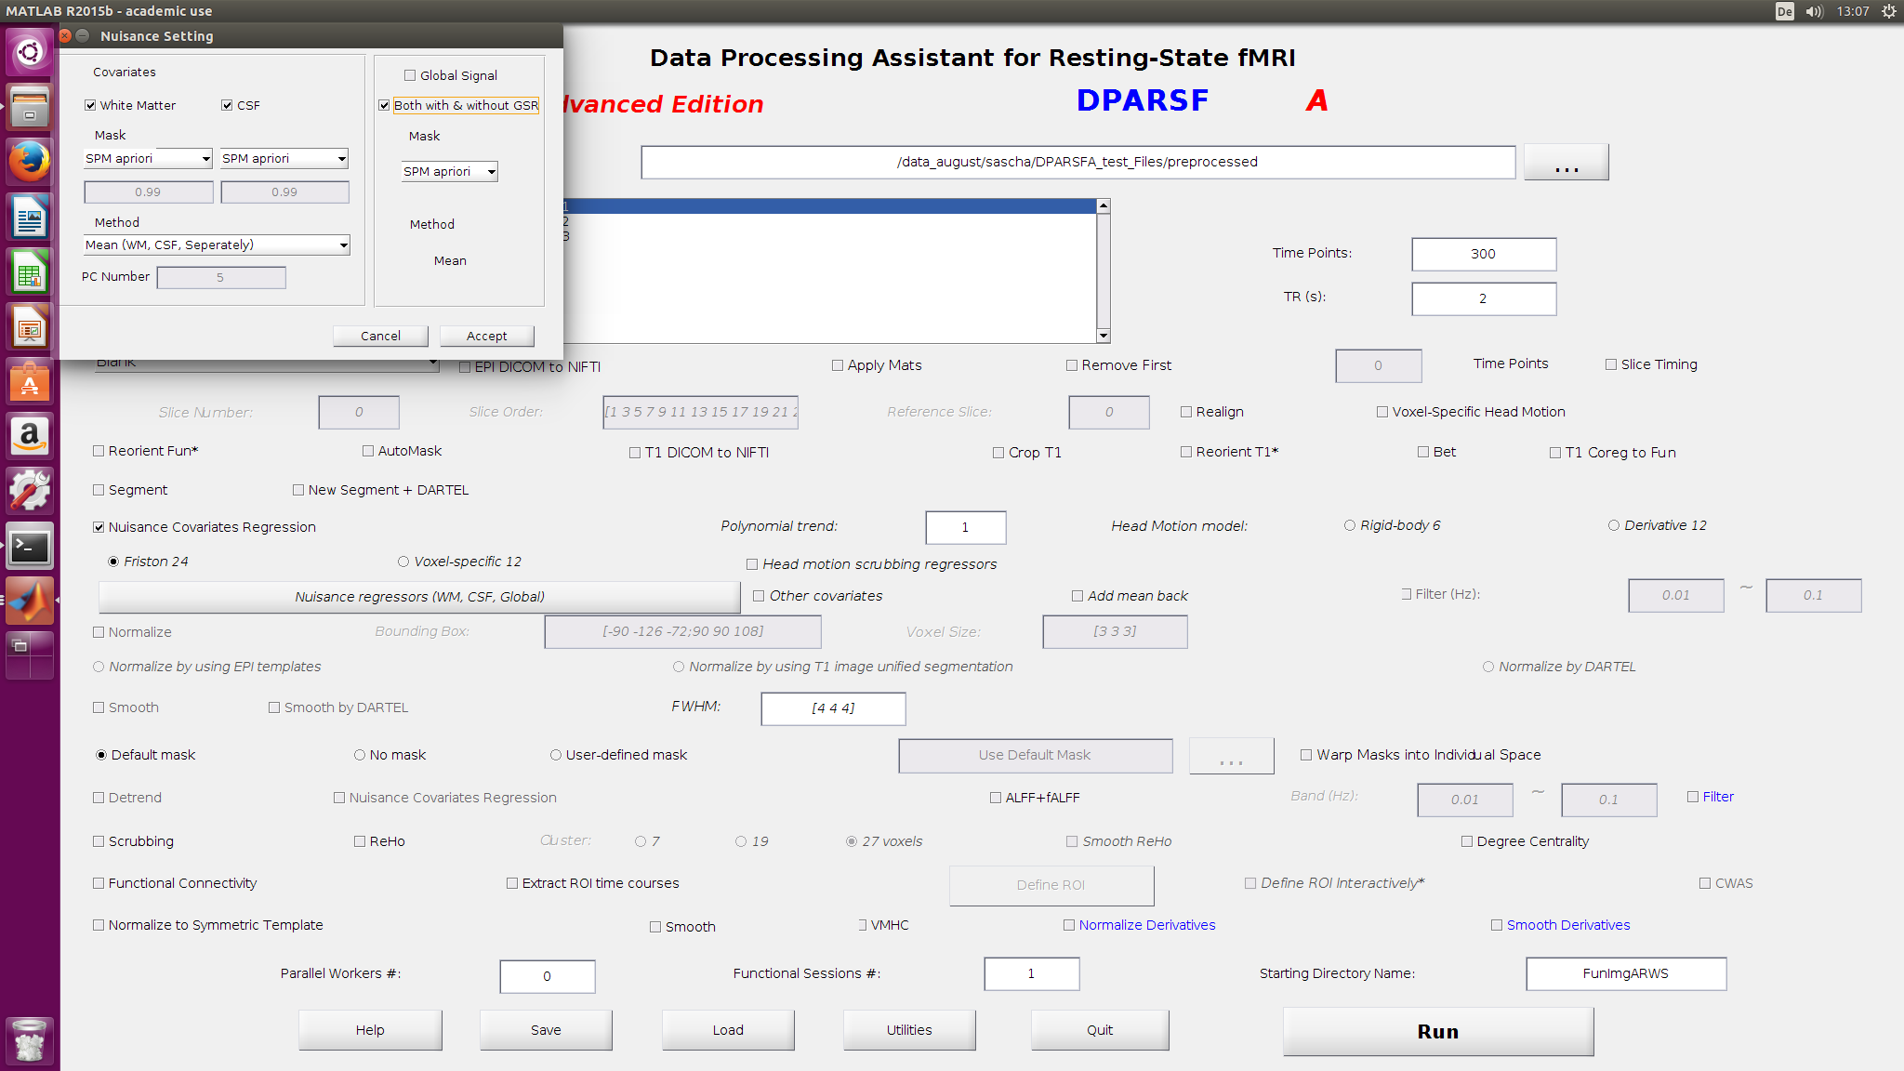Enable the Global Signal checkbox
The height and width of the screenshot is (1071, 1904).
[410, 75]
